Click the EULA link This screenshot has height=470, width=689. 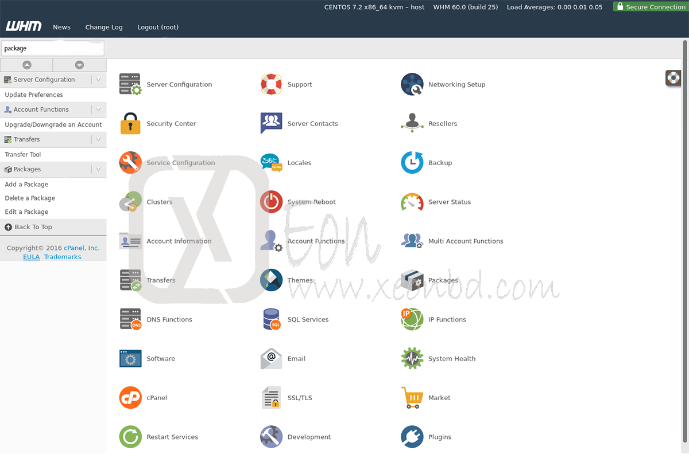[x=31, y=257]
